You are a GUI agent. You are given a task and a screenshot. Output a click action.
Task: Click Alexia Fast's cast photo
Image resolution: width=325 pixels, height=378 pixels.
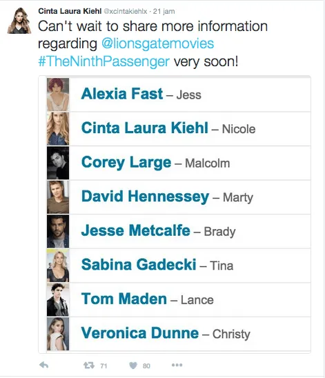tap(58, 94)
